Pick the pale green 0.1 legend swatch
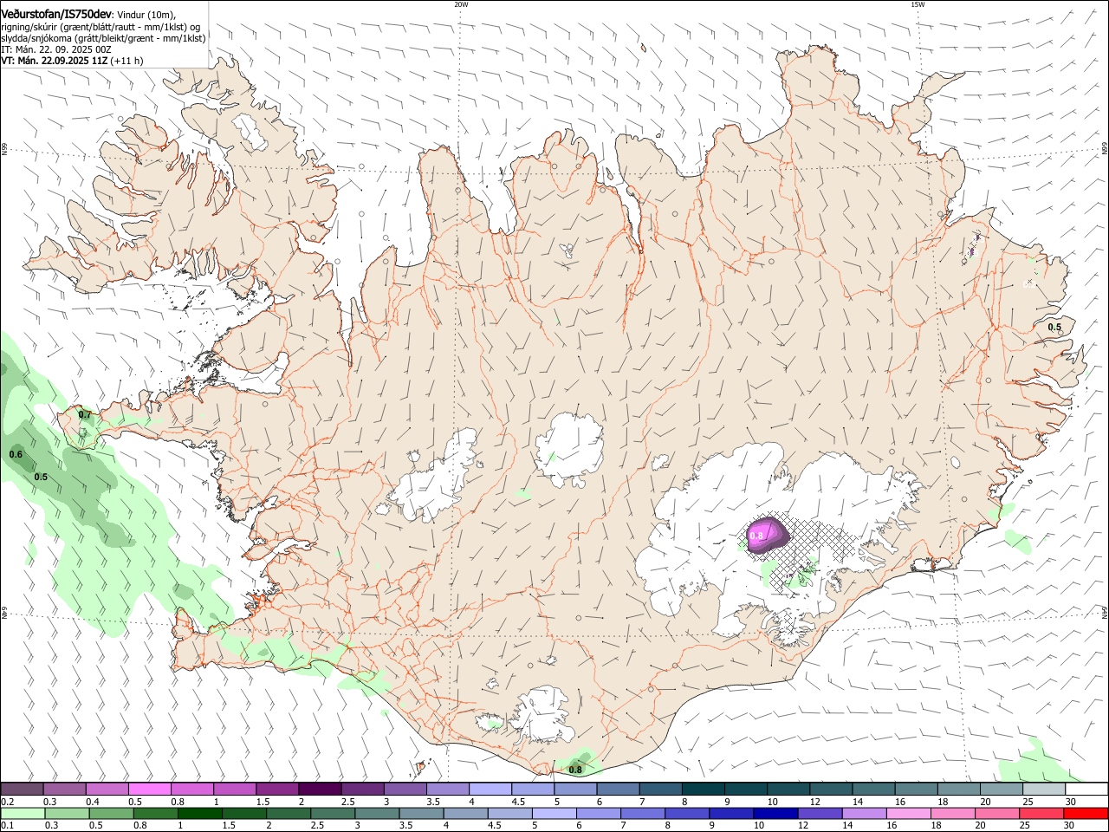 click(x=22, y=814)
